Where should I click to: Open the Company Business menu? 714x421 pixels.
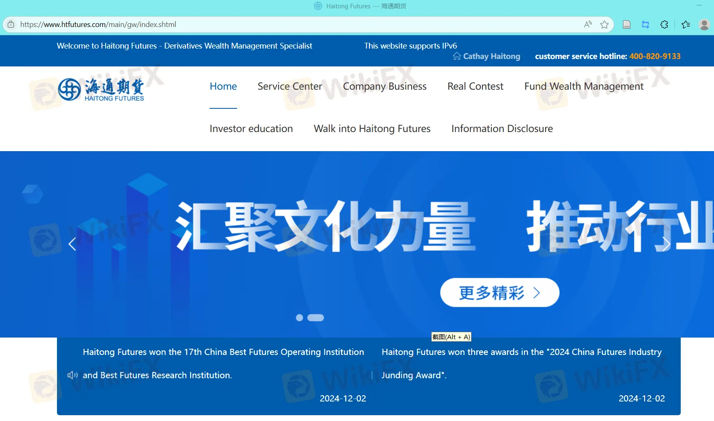pyautogui.click(x=384, y=86)
